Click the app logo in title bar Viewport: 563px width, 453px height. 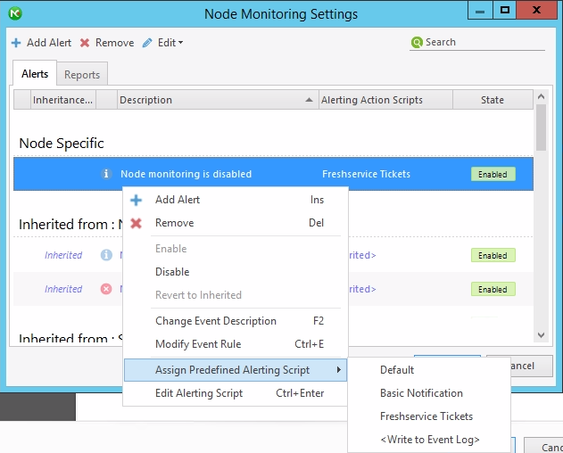point(15,13)
